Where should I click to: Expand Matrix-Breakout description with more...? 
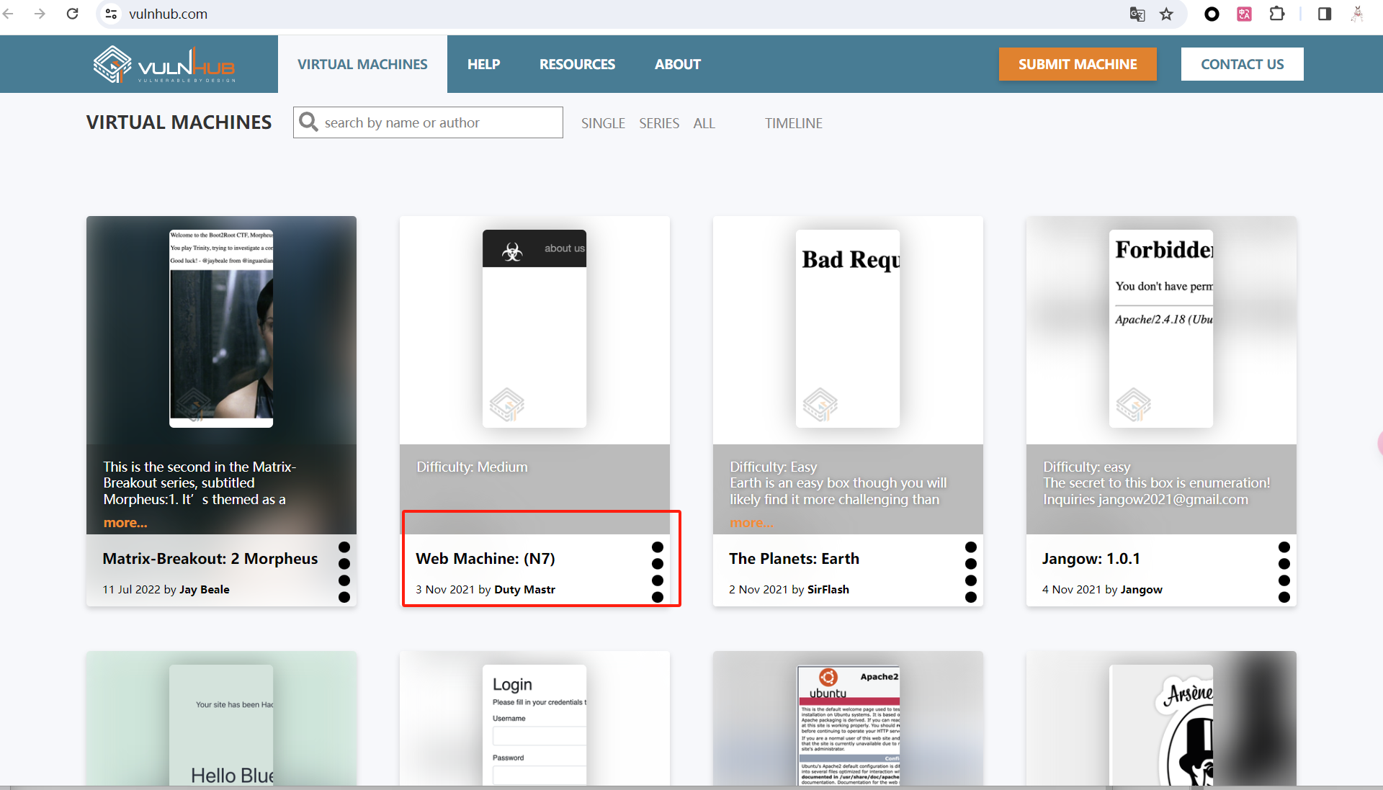[125, 523]
